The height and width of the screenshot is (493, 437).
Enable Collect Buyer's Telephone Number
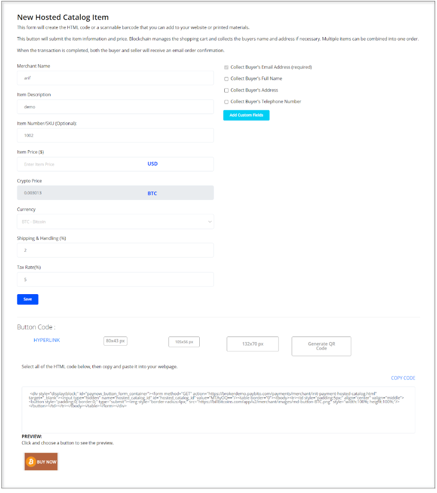(x=226, y=102)
